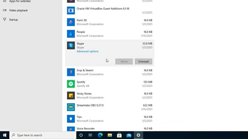Click the Snip & Sketch app icon

pos(71,72)
